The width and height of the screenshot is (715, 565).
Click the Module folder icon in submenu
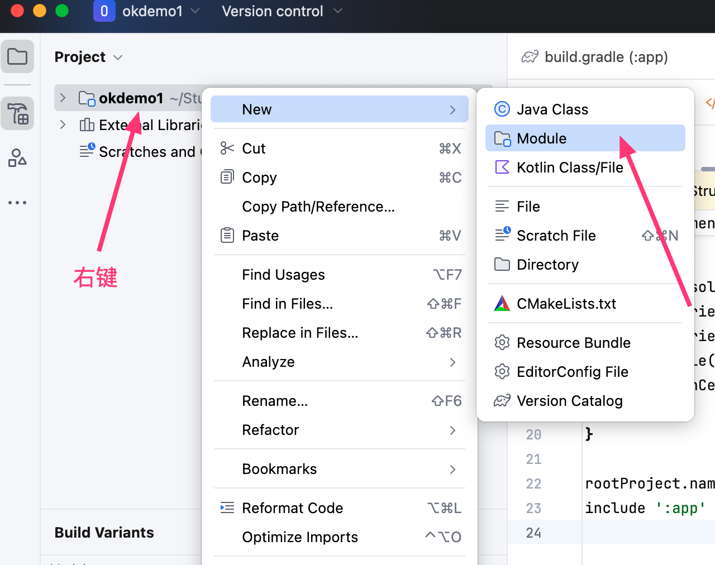502,138
